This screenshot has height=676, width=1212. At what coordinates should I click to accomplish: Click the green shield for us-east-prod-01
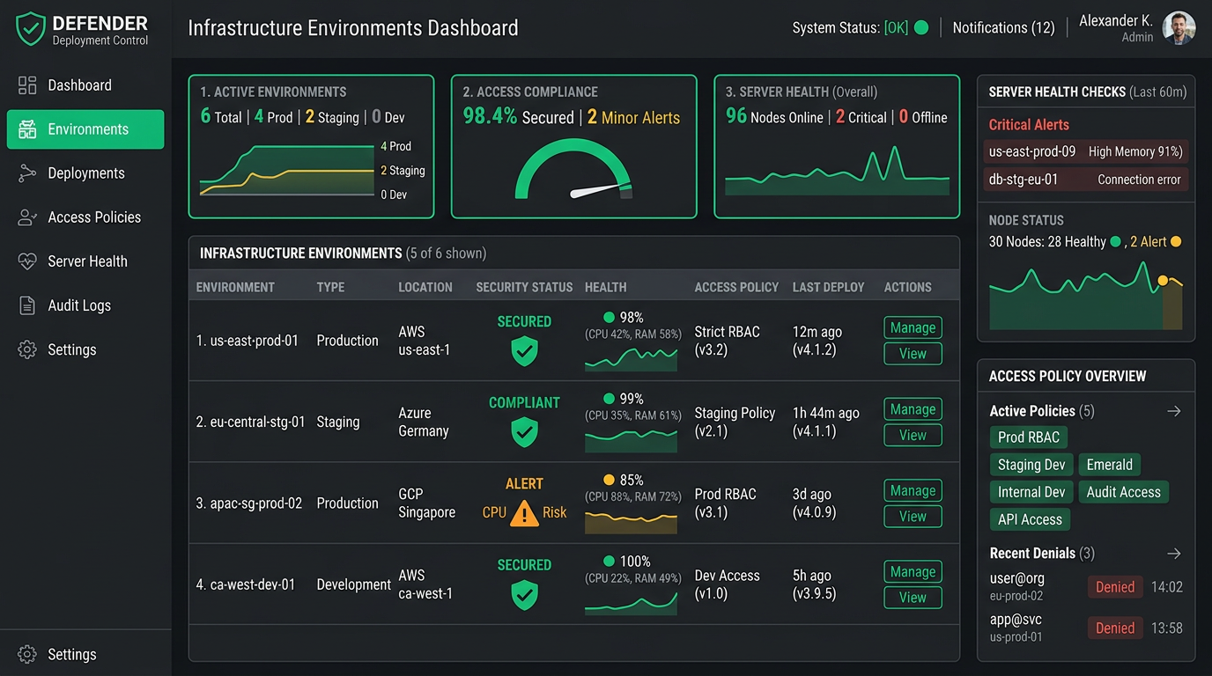click(524, 352)
